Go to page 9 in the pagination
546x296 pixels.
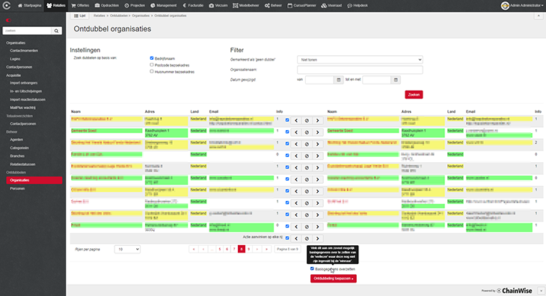coord(248,249)
